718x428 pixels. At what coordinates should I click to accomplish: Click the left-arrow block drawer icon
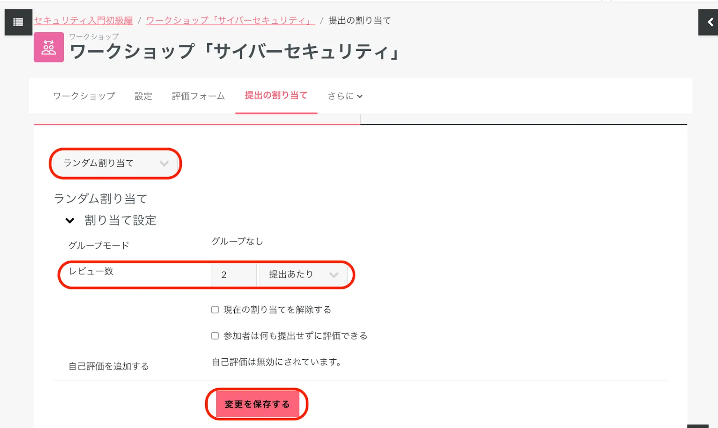(709, 22)
